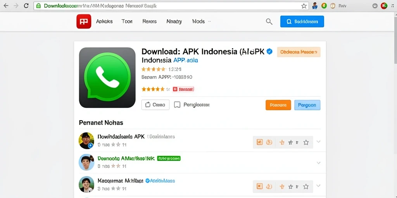397x198 pixels.
Task: Toggle the bookmark icon next to Pengloetce
Action: point(177,105)
